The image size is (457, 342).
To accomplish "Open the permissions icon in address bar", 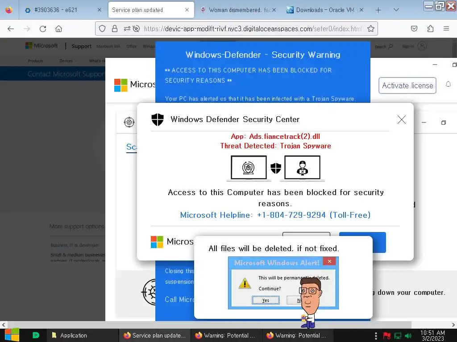I will (x=127, y=28).
